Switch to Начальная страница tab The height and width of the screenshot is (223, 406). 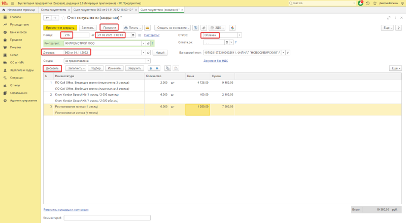click(19, 10)
